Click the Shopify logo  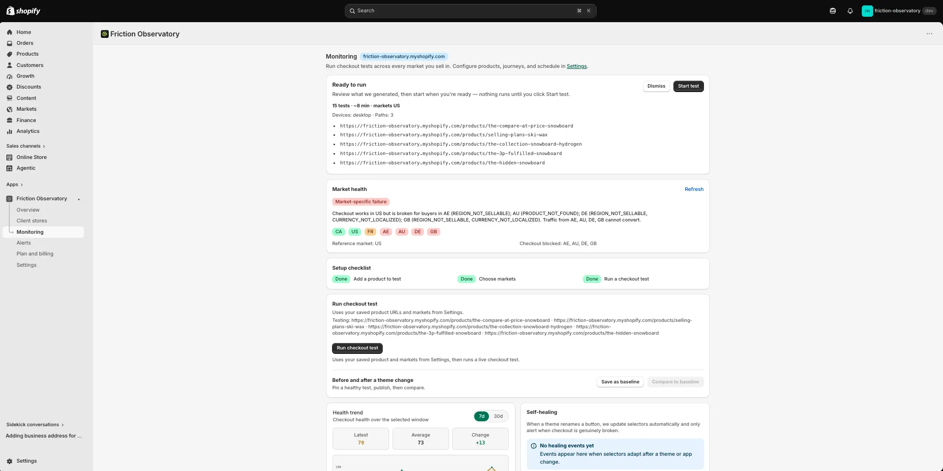(23, 11)
